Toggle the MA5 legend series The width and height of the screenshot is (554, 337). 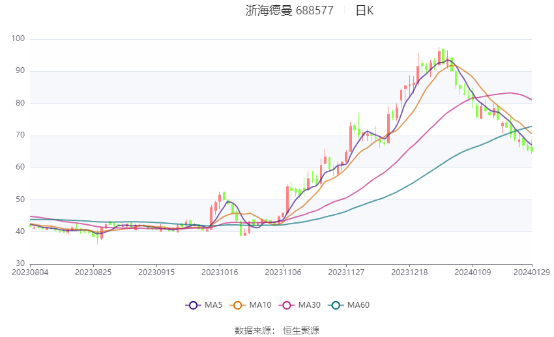(x=204, y=305)
